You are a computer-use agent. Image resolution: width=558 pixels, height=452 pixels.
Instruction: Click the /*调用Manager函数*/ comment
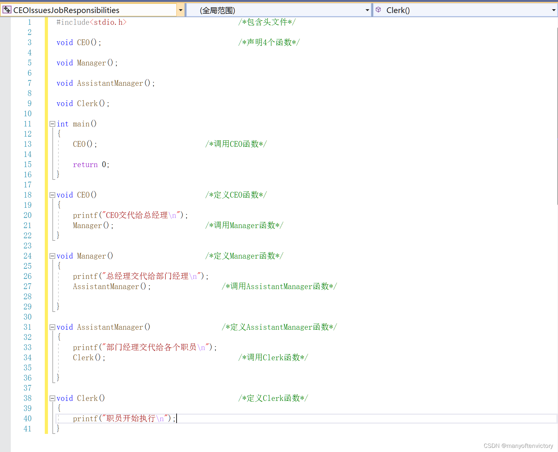coord(244,226)
